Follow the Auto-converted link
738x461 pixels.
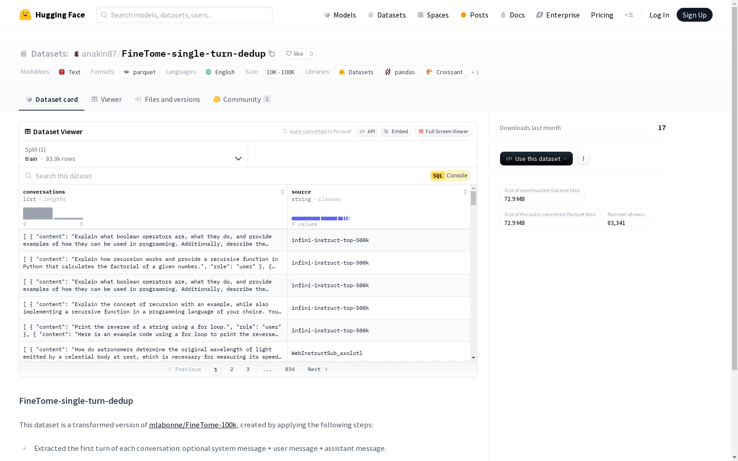(308, 131)
